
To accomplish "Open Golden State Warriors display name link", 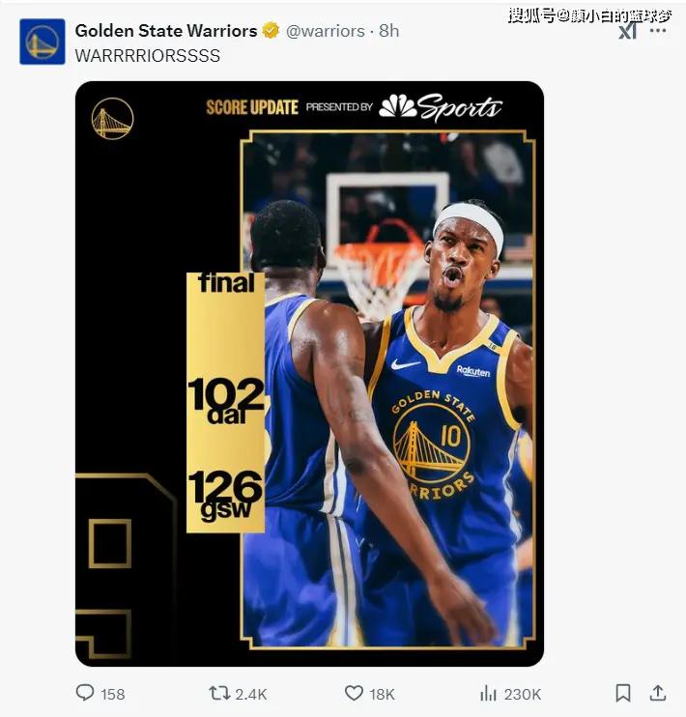I will tap(166, 31).
